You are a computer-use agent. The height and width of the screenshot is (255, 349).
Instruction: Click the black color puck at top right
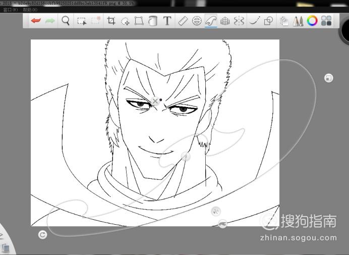click(344, 31)
